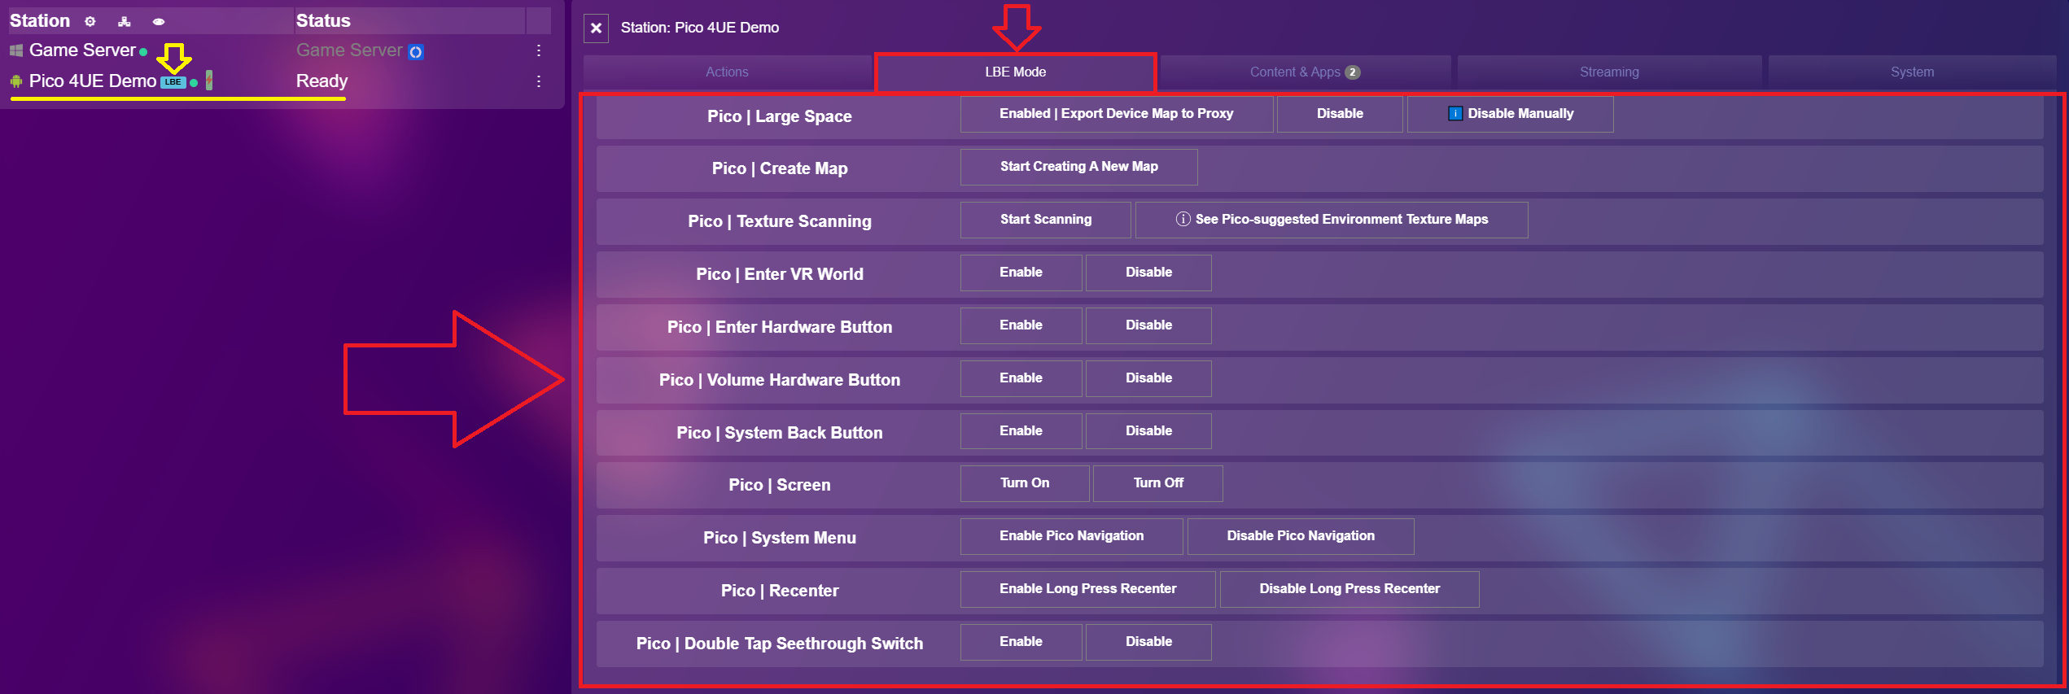Select the Pico 4UE Demo station row

tap(280, 81)
